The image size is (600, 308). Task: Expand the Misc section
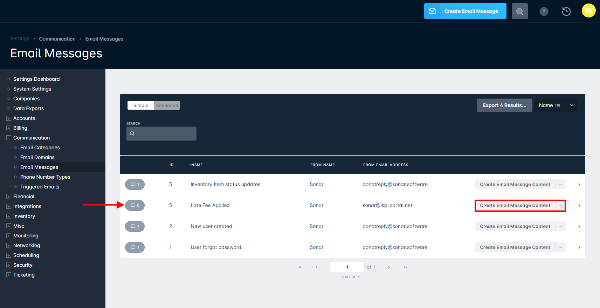9,226
